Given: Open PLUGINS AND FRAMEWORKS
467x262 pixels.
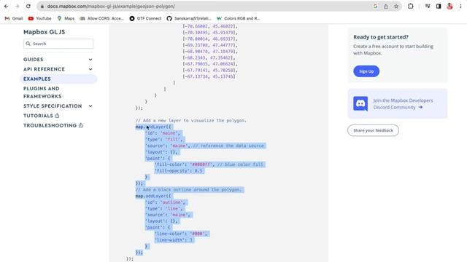Looking at the screenshot, I should (x=42, y=92).
